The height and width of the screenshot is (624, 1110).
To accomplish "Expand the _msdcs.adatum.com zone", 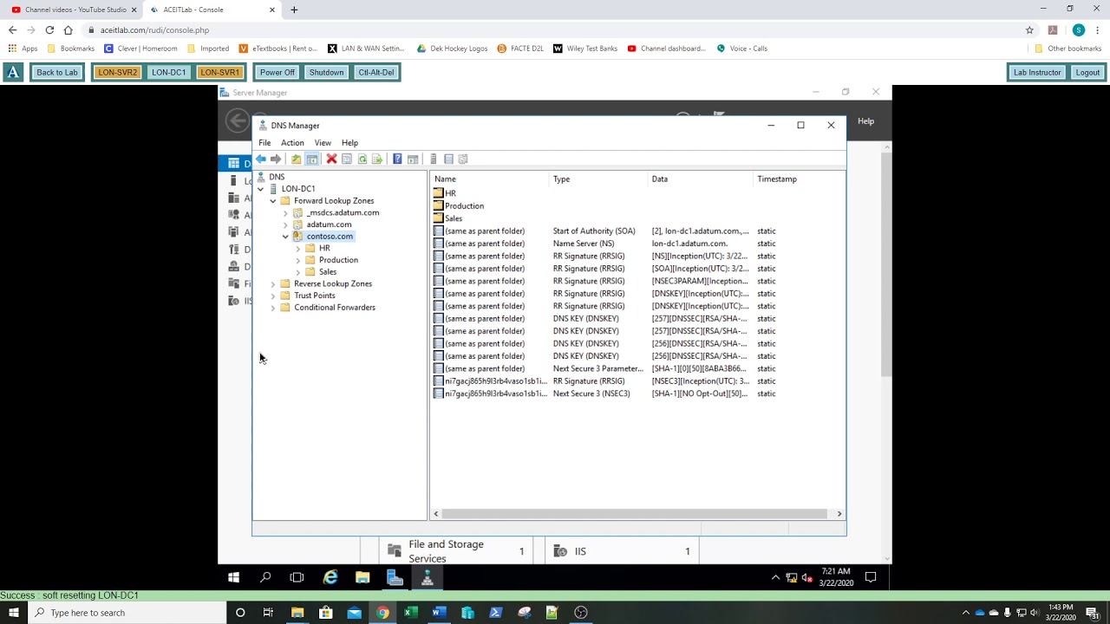I will pyautogui.click(x=285, y=213).
